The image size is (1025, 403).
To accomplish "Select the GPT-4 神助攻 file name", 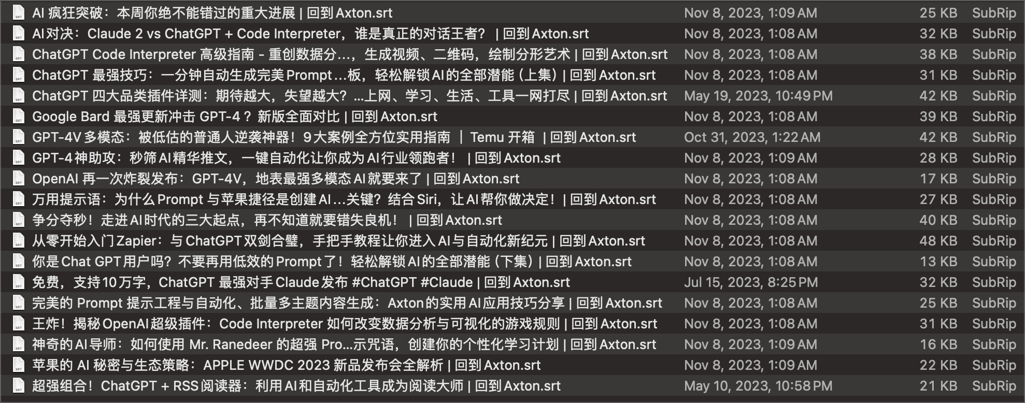I will coord(296,158).
